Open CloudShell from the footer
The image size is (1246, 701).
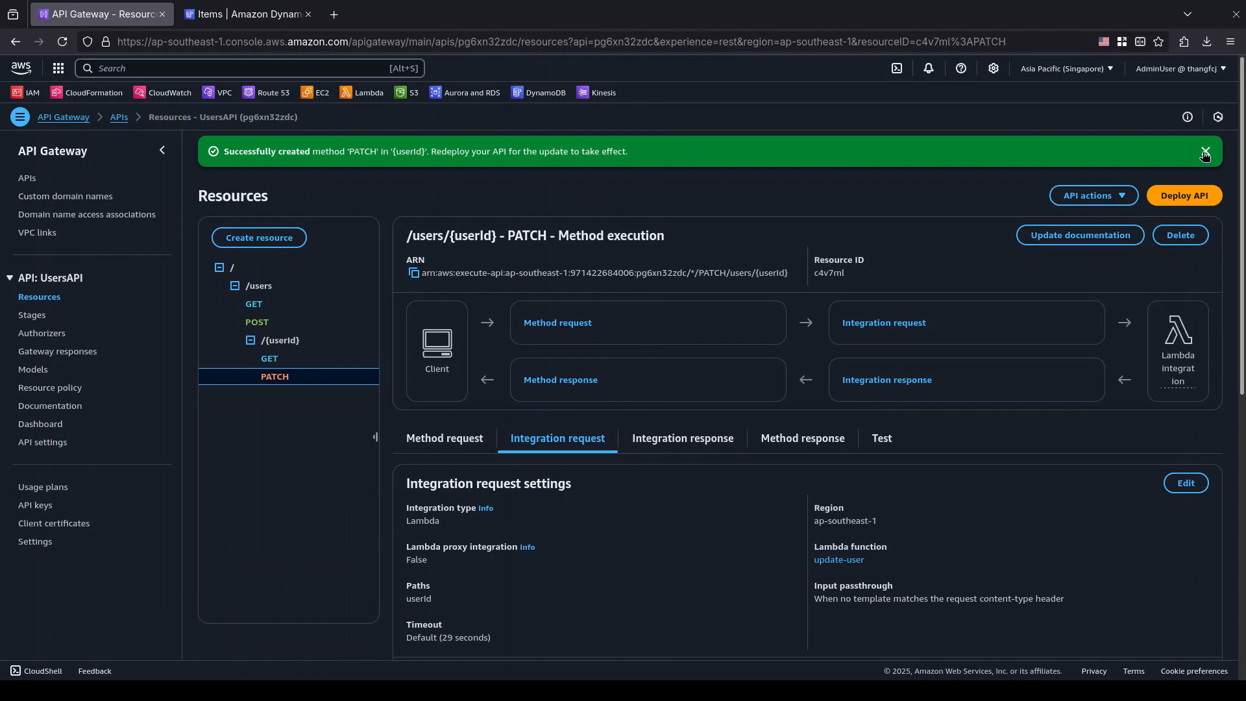pos(36,671)
